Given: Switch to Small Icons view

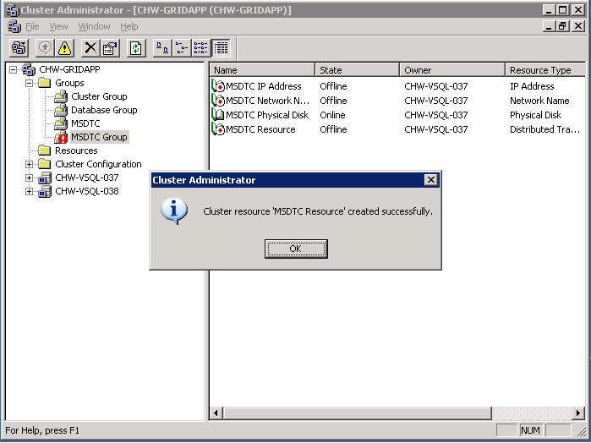Looking at the screenshot, I should point(182,48).
